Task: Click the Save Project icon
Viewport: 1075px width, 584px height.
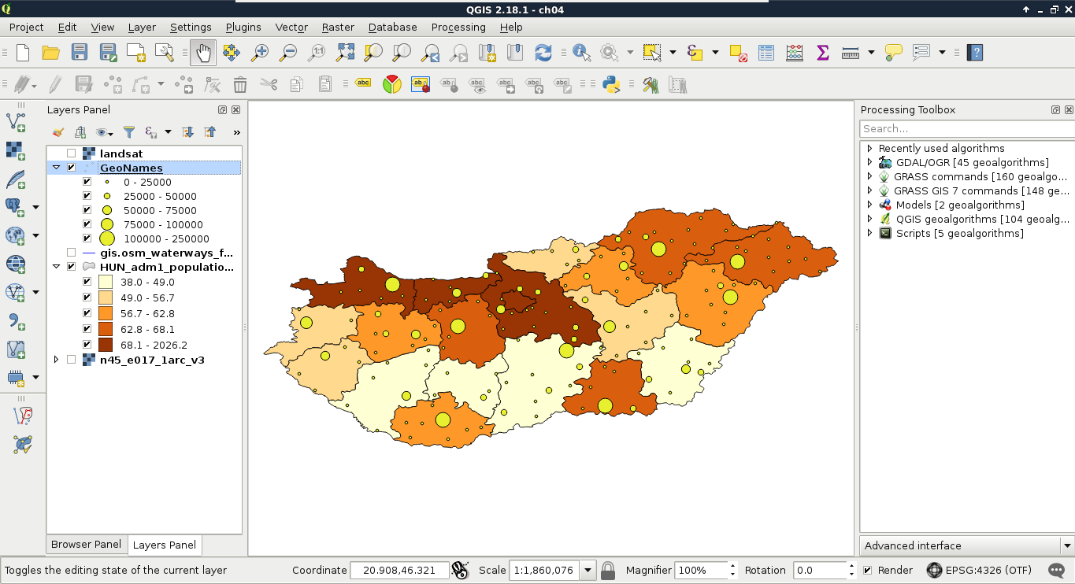Action: coord(80,53)
